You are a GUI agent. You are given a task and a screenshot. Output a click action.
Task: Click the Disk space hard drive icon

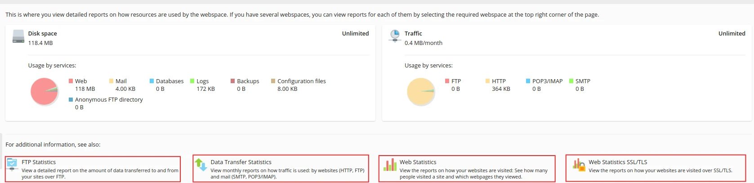18,36
